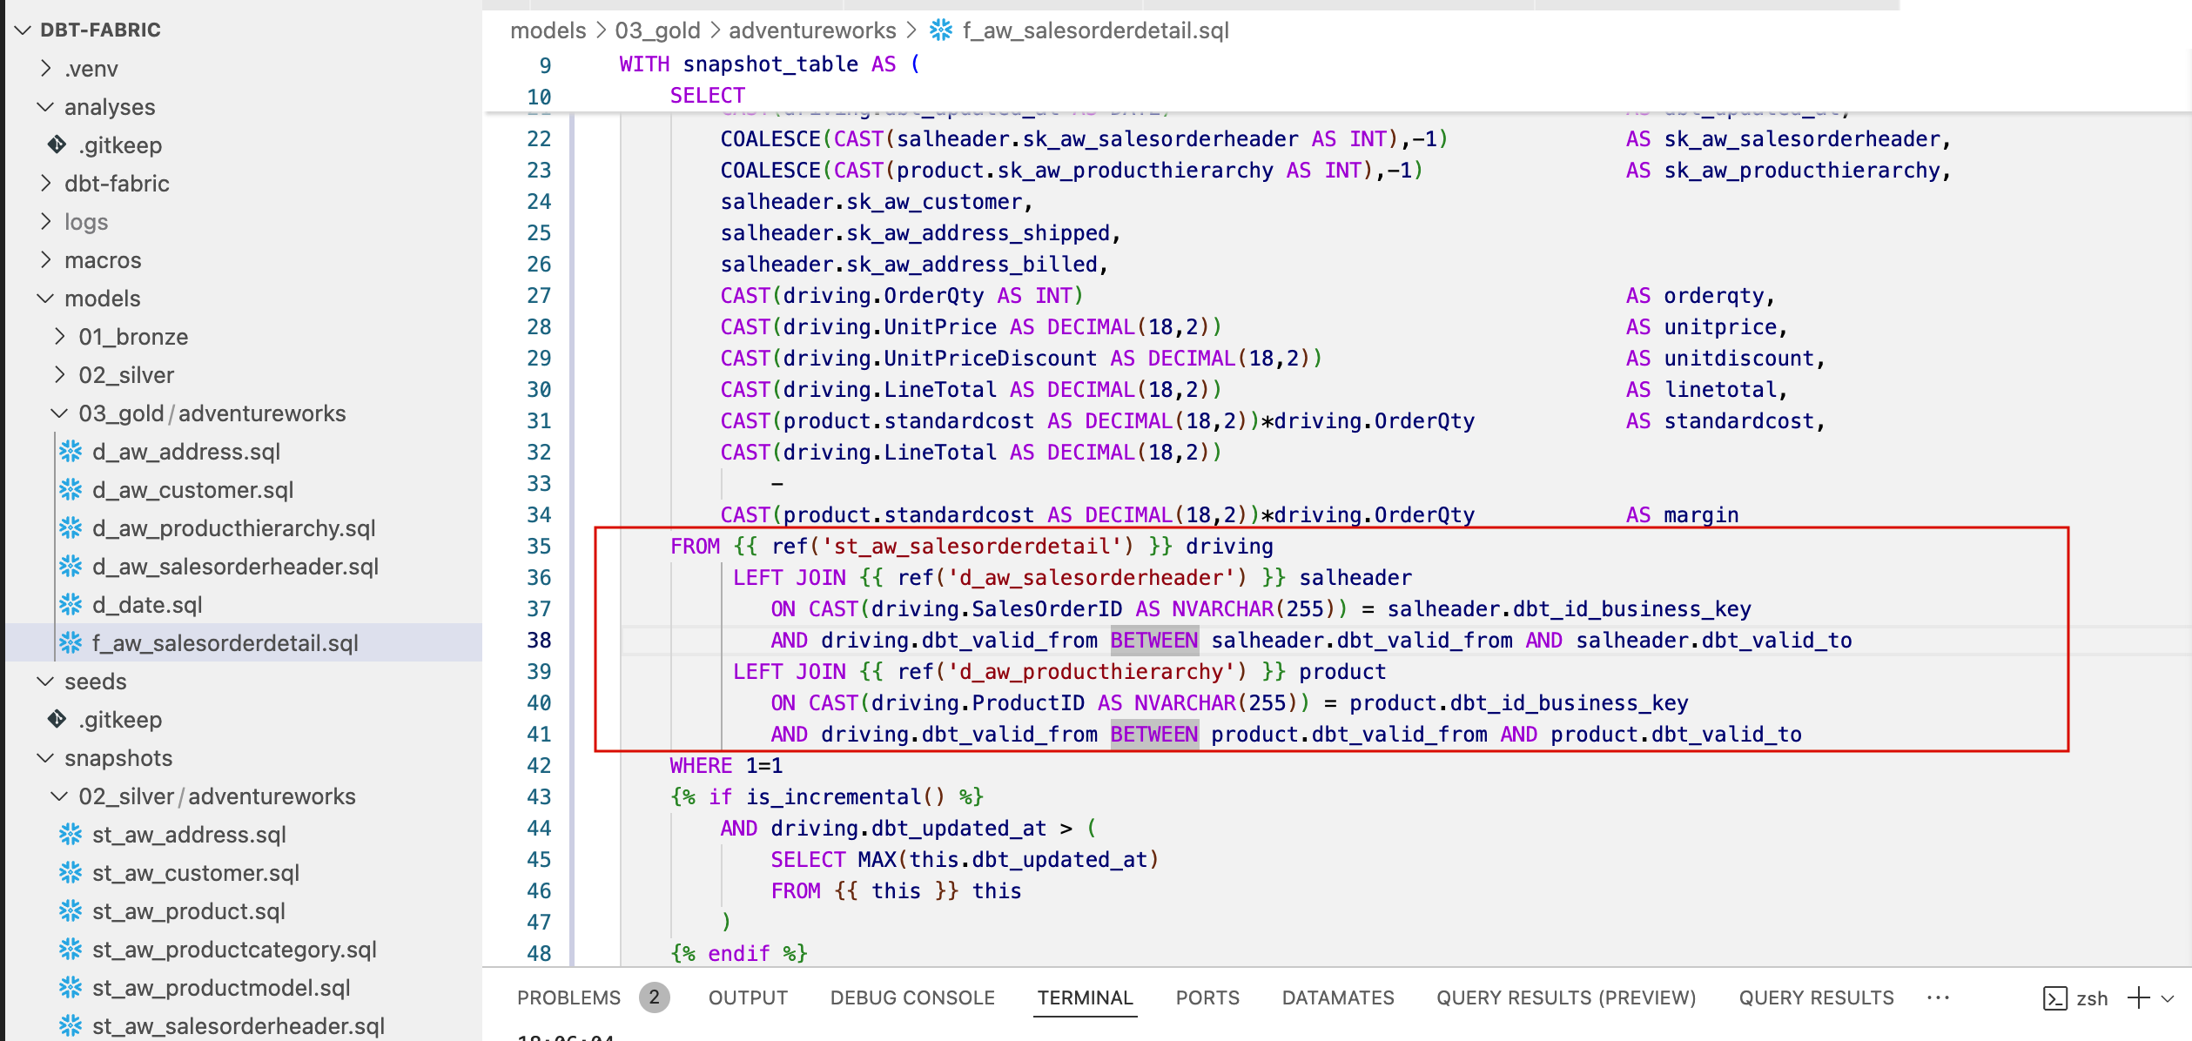
Task: Click git icon next to analyses .gitkeep
Action: 57,144
